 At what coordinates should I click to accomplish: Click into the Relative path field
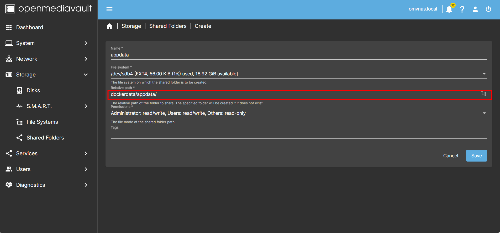pos(295,94)
